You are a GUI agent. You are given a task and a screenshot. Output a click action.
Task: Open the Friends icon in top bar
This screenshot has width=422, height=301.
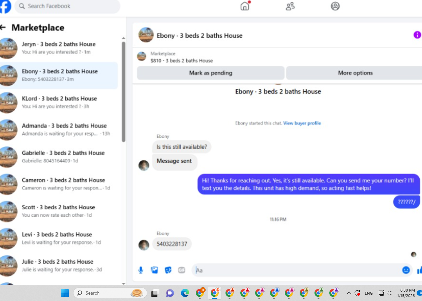coord(290,6)
